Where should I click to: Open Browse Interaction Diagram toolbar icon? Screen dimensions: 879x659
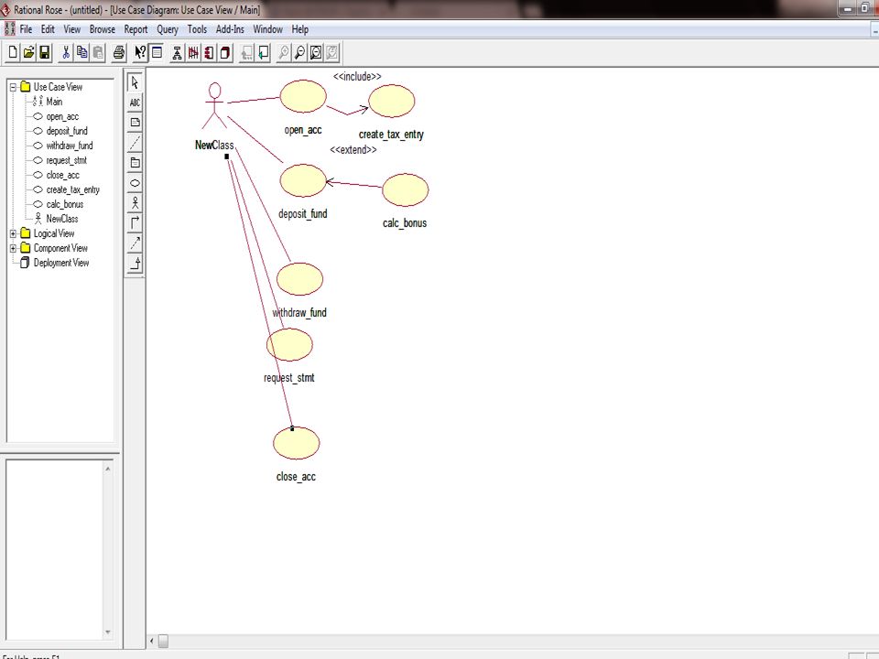(x=193, y=53)
